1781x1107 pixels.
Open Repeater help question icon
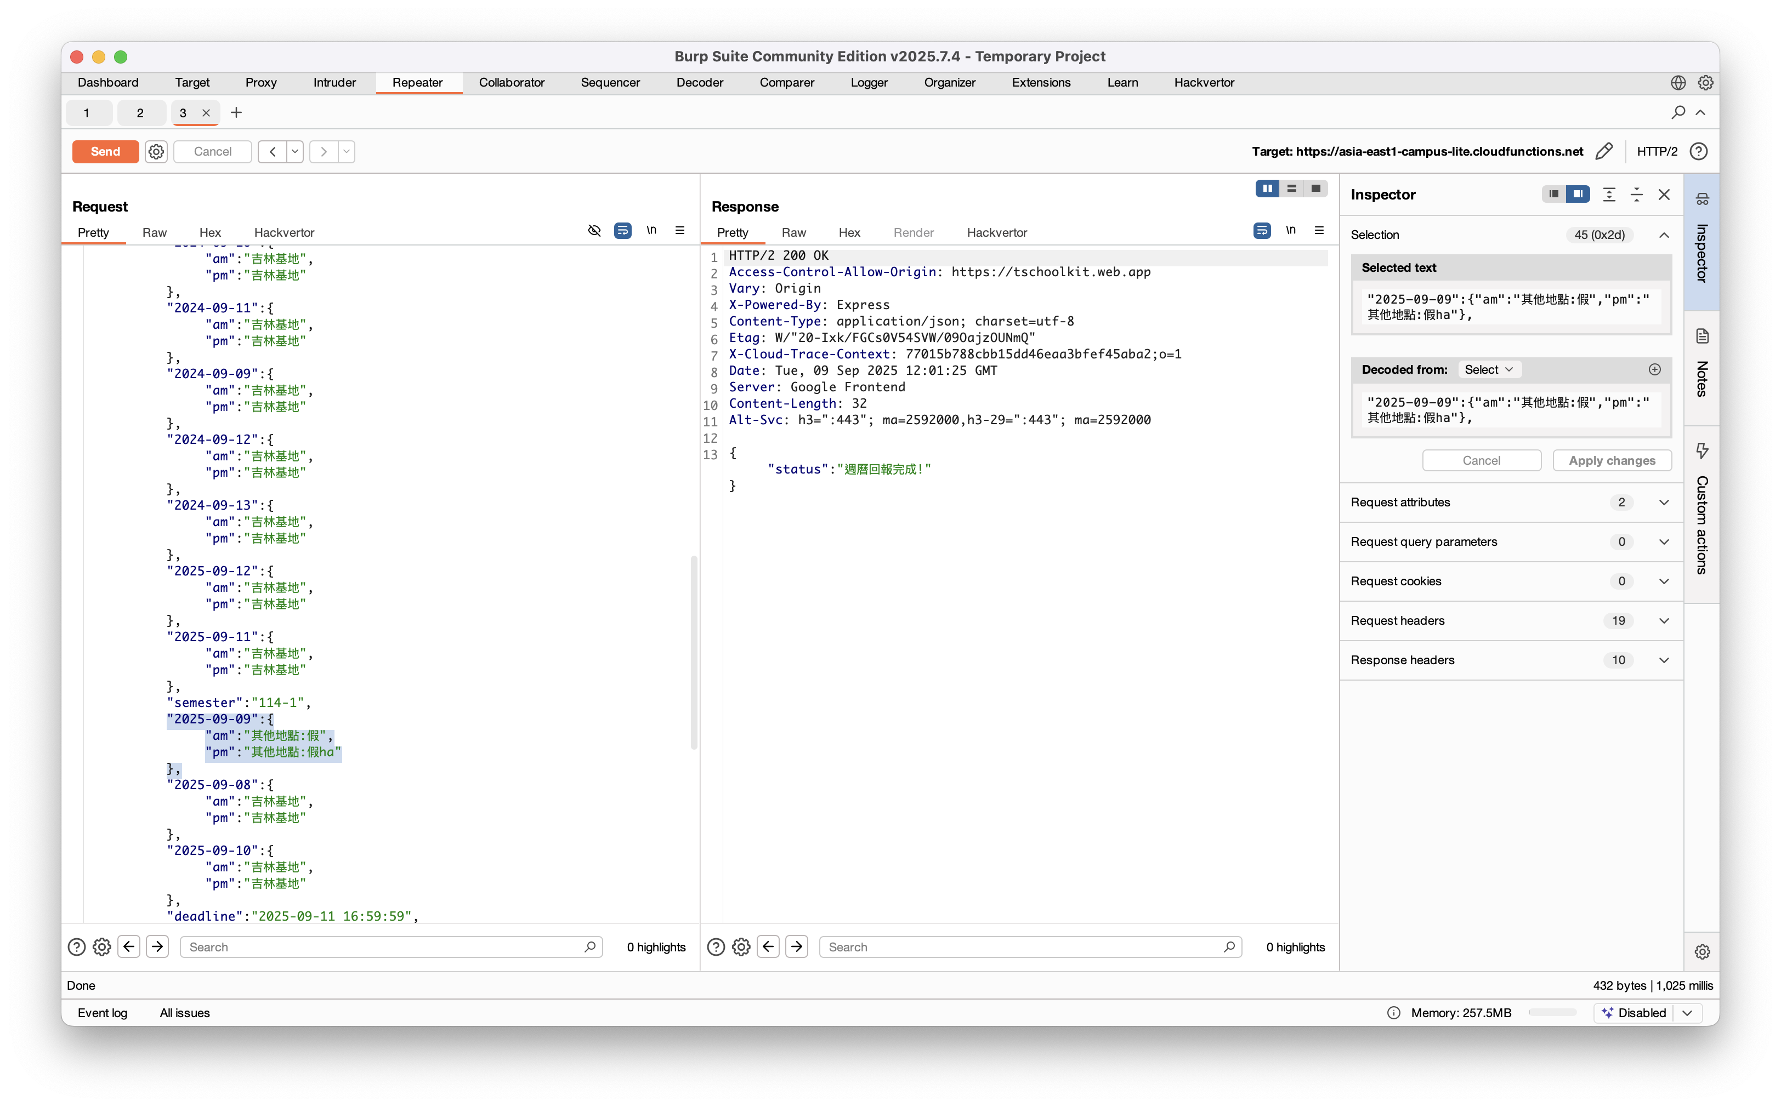pos(1698,152)
